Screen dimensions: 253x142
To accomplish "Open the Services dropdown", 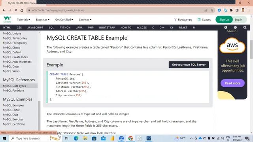I will [85, 20].
